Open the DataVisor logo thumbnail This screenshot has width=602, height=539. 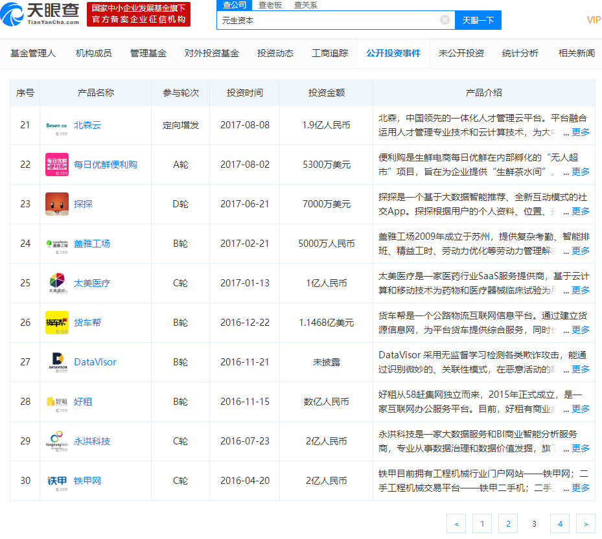pyautogui.click(x=57, y=362)
